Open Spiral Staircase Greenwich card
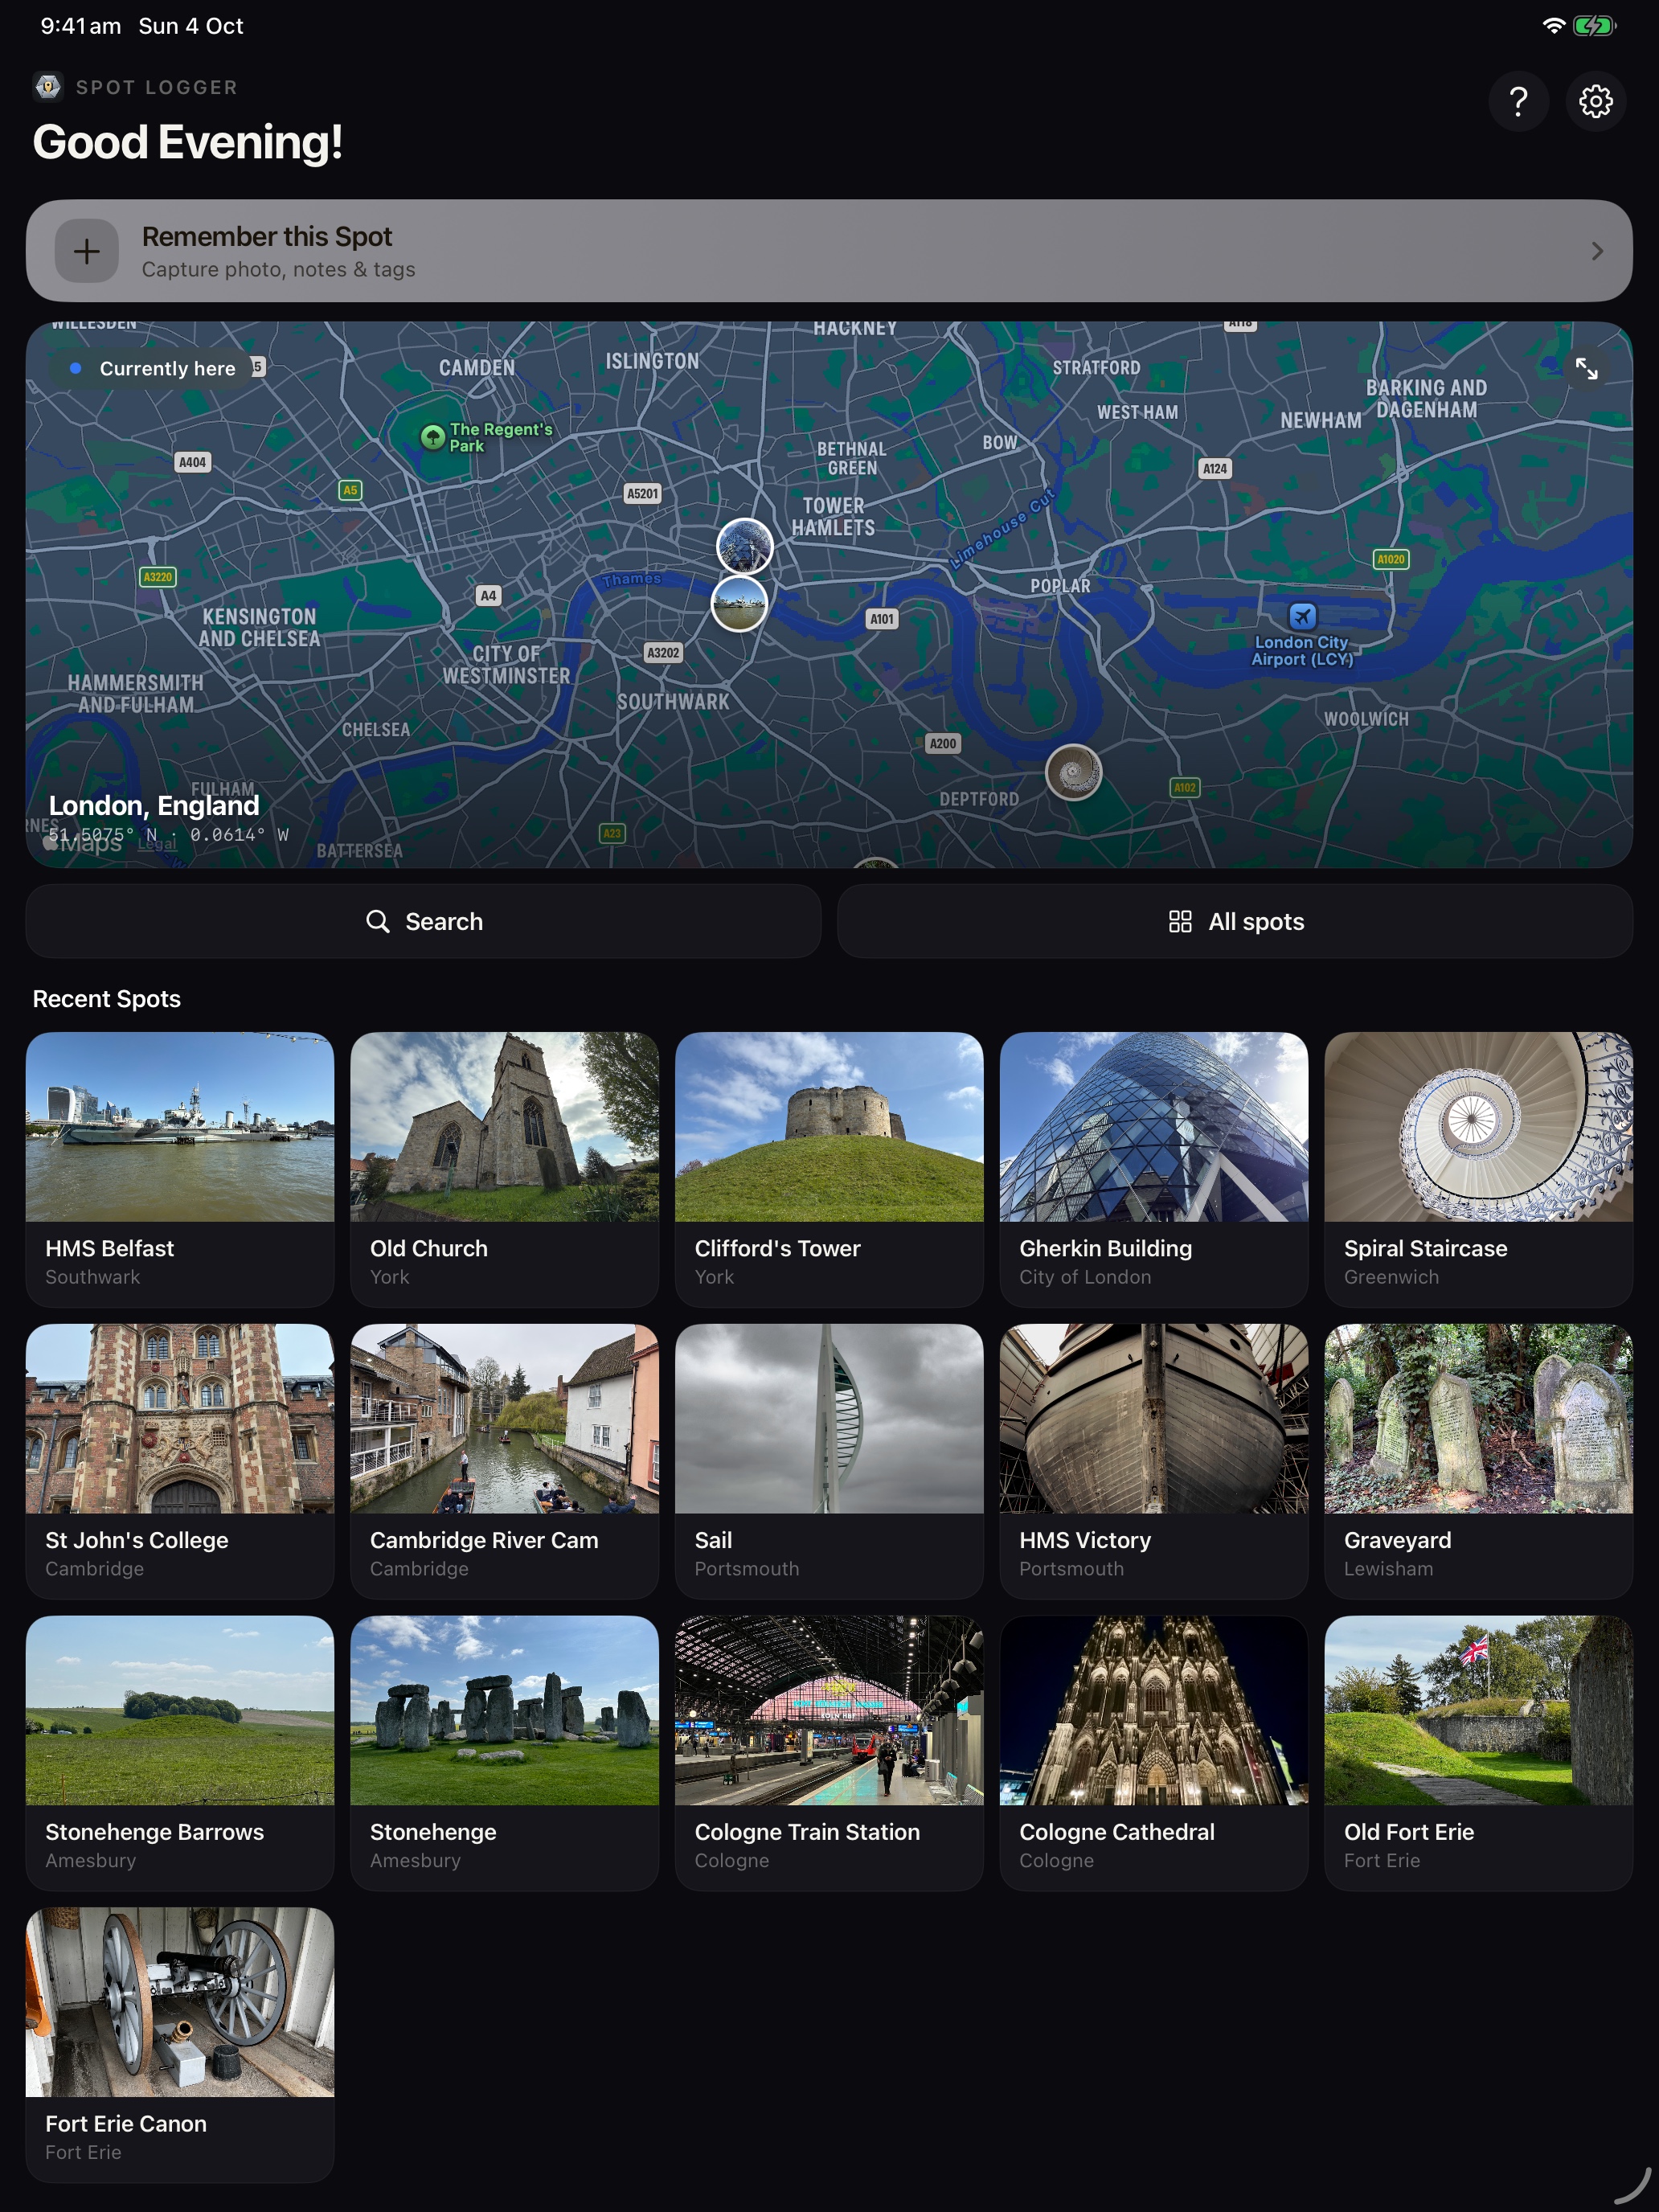Viewport: 1659px width, 2212px height. (x=1478, y=1169)
